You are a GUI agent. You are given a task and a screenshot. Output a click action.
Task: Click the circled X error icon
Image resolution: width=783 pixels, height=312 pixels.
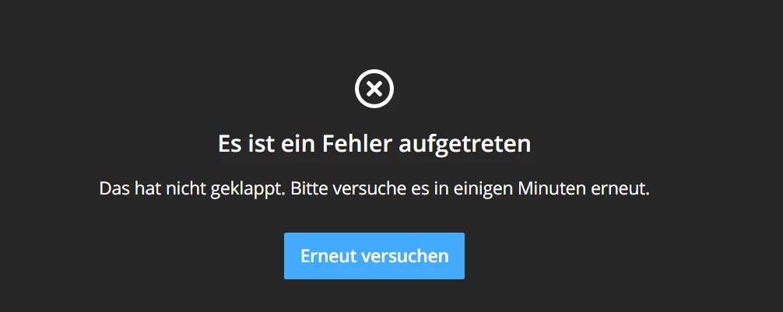point(374,89)
